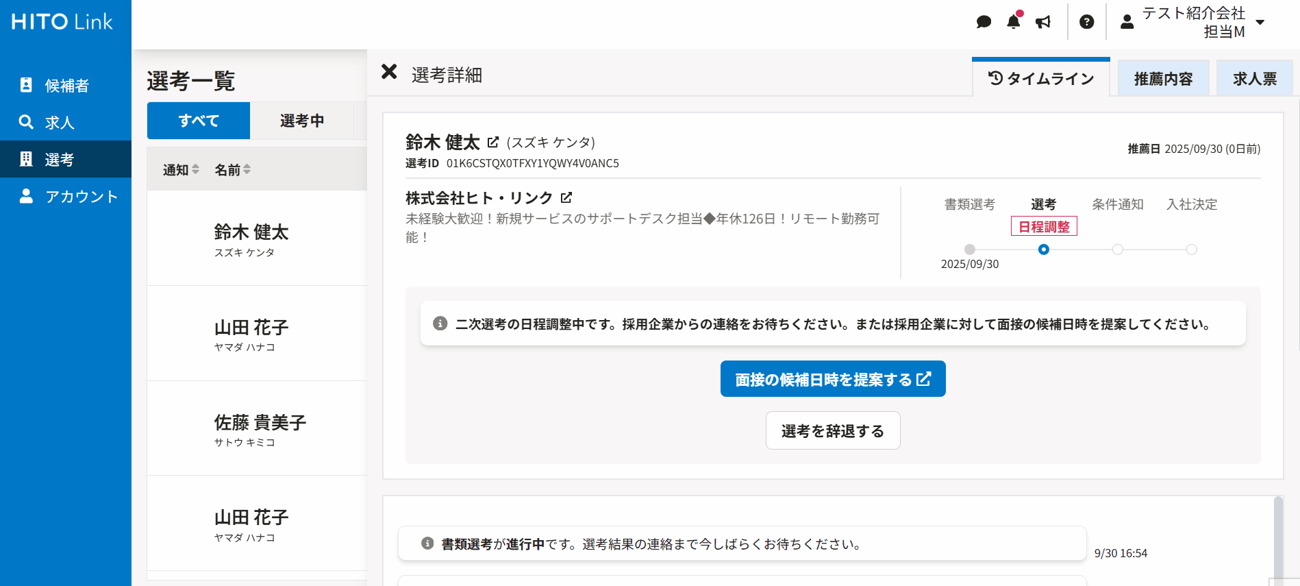The width and height of the screenshot is (1300, 586).
Task: Open 求人 search in the sidebar
Action: coord(59,123)
